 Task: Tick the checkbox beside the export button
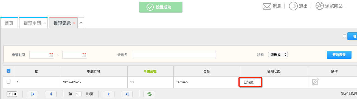[x=345, y=36]
